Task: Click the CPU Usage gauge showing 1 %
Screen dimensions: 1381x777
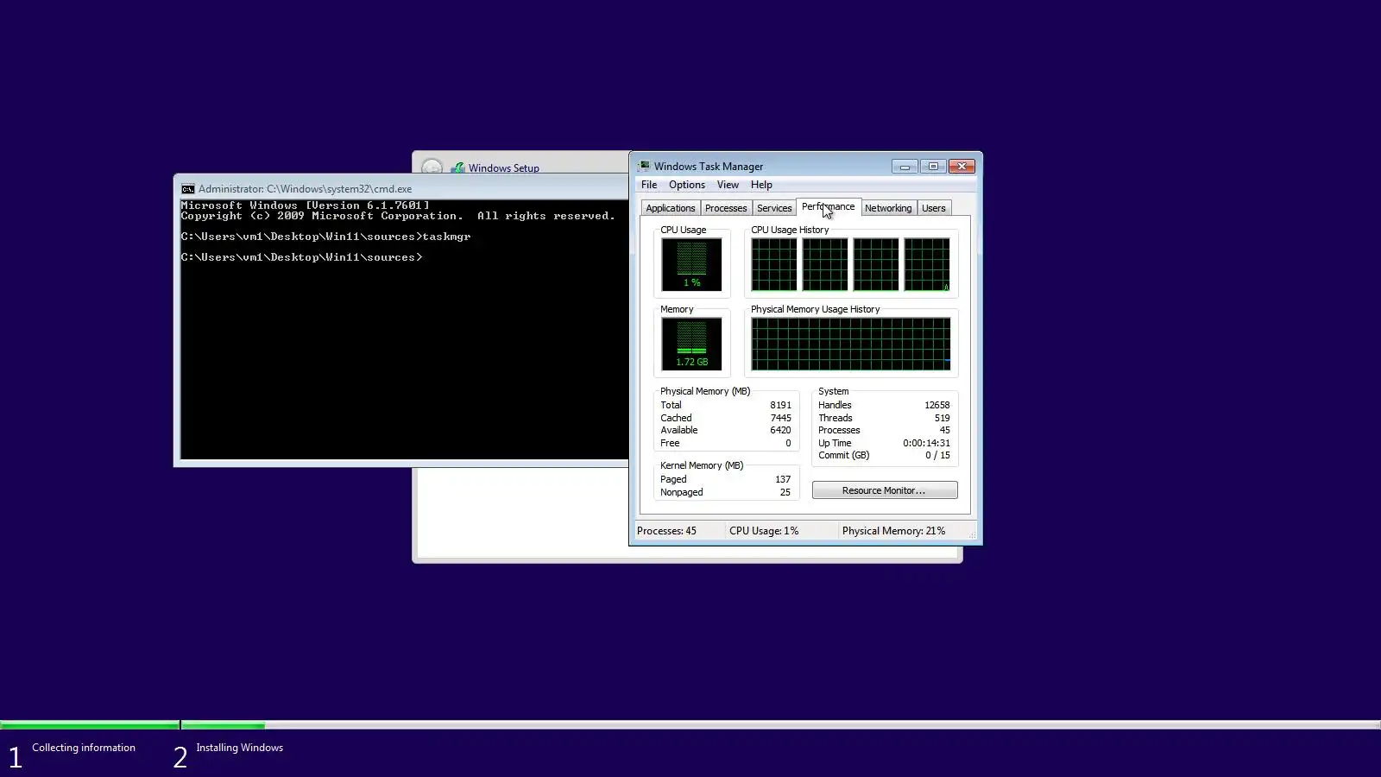Action: point(691,264)
